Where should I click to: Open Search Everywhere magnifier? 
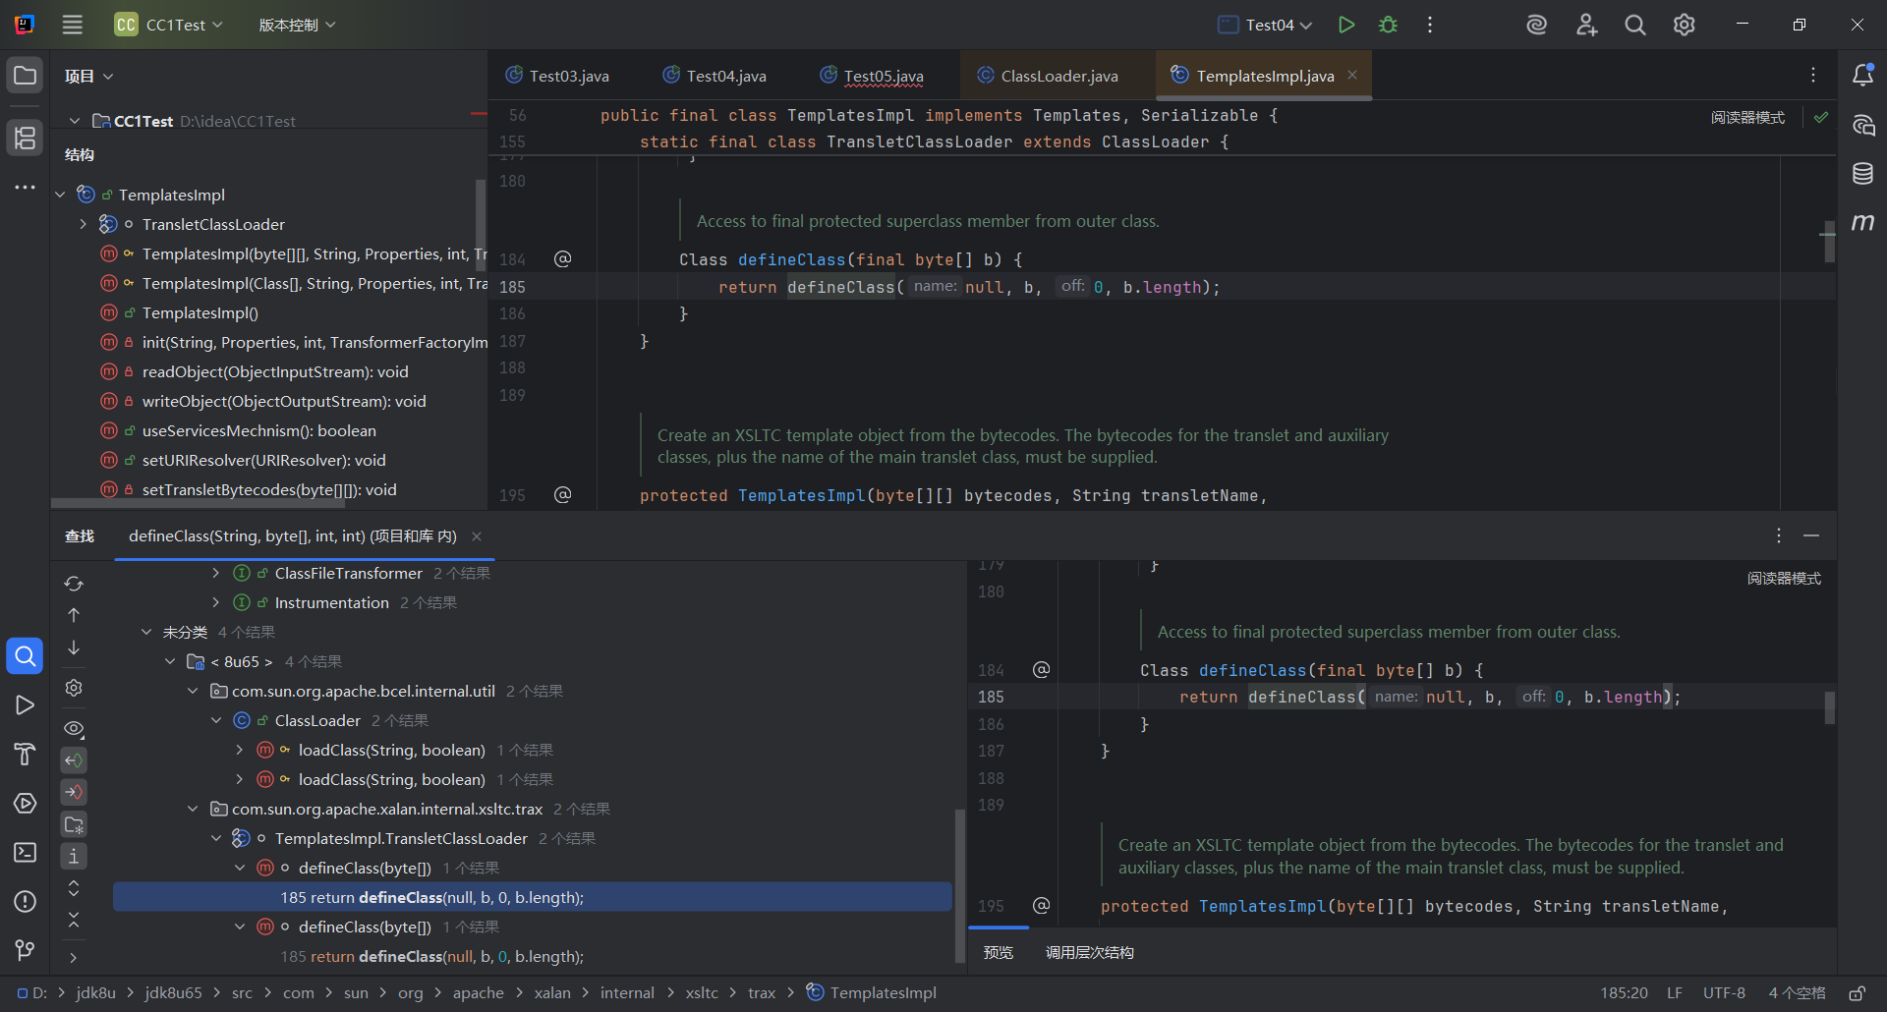(1635, 25)
